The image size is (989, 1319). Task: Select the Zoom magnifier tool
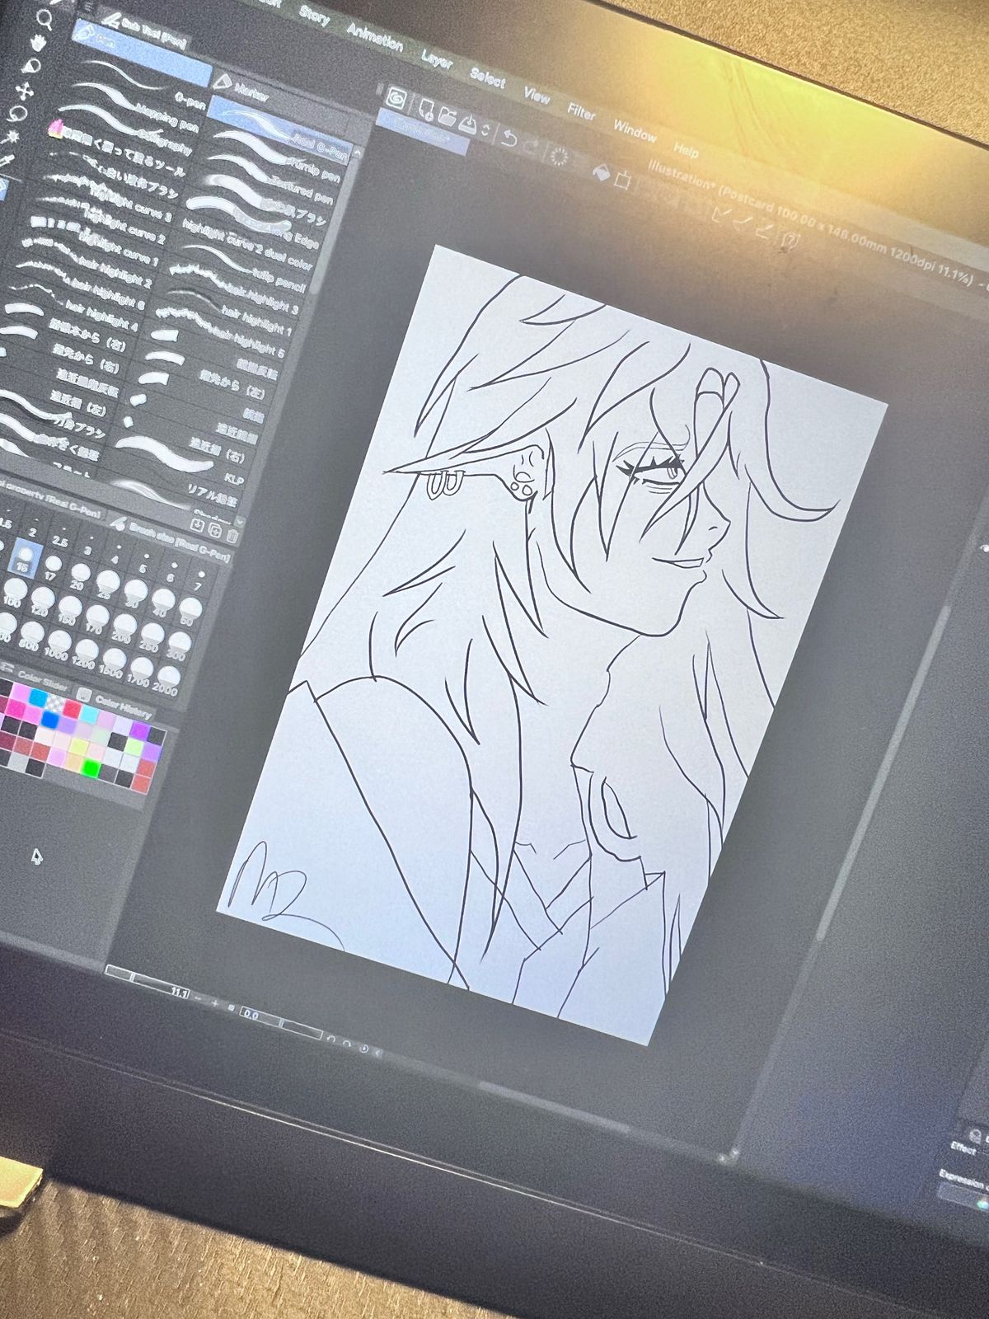(44, 20)
